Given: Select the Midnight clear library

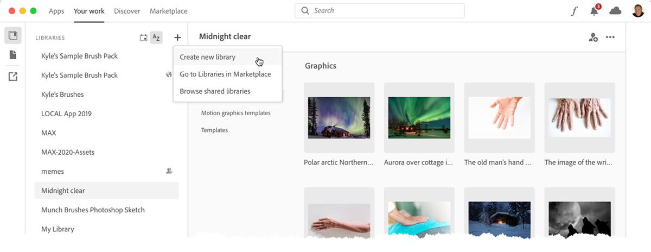Looking at the screenshot, I should click(106, 191).
